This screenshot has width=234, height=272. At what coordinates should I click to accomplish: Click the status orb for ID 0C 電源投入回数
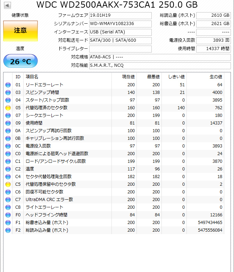tap(8, 146)
